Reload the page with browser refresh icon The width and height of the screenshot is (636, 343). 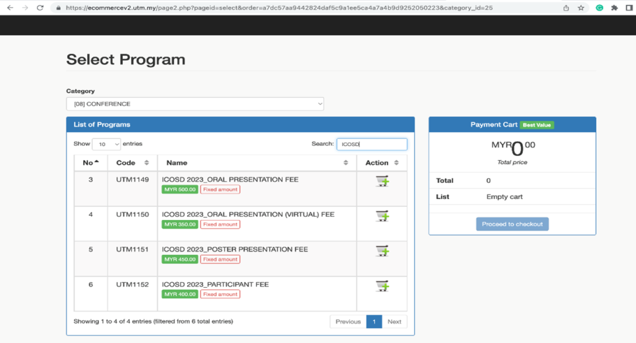tap(40, 8)
